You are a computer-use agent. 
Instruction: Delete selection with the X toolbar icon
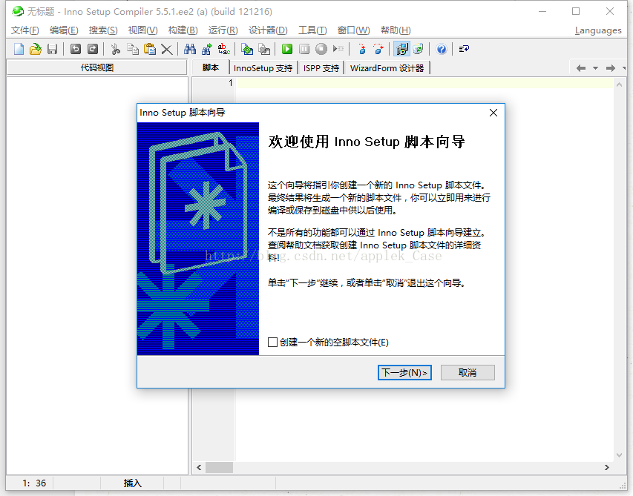[167, 49]
